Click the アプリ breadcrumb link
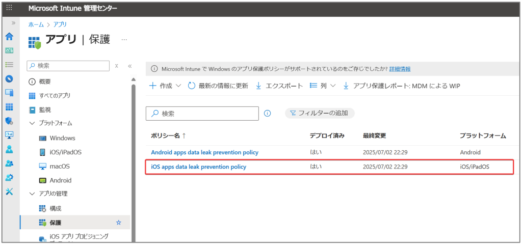 tap(60, 24)
